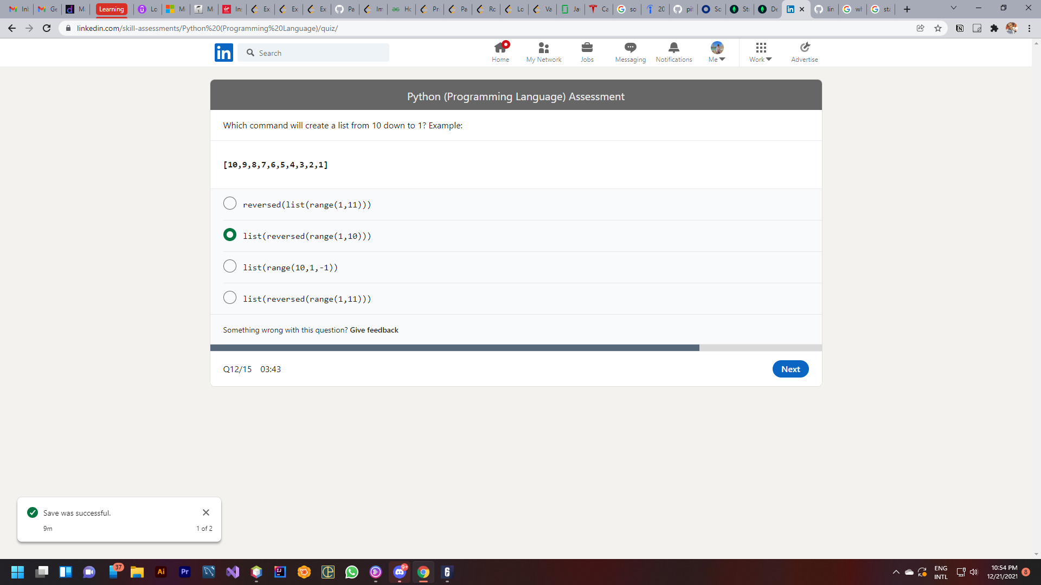Open the My Network page
The height and width of the screenshot is (585, 1041).
tap(543, 52)
